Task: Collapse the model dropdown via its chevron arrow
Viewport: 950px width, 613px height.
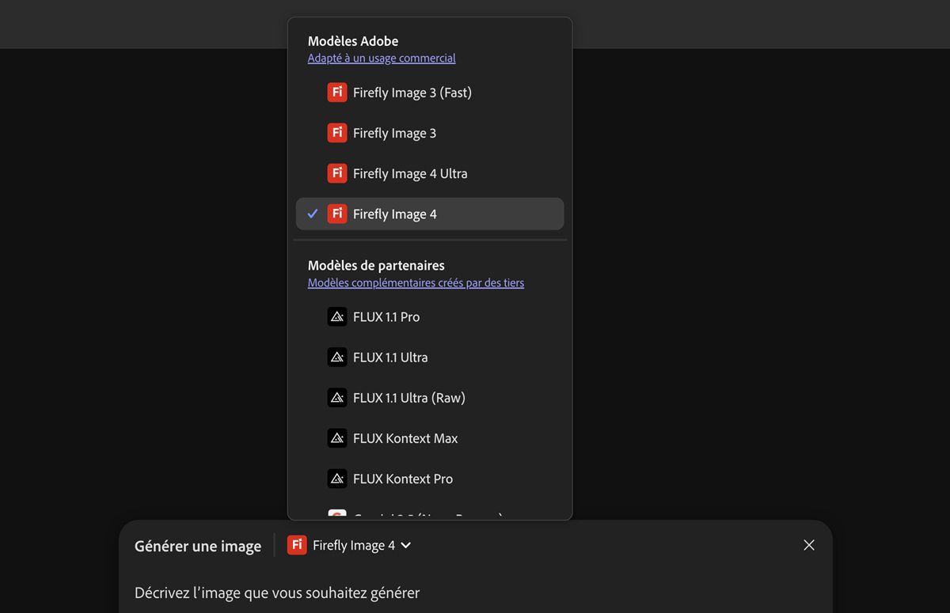Action: pyautogui.click(x=406, y=545)
